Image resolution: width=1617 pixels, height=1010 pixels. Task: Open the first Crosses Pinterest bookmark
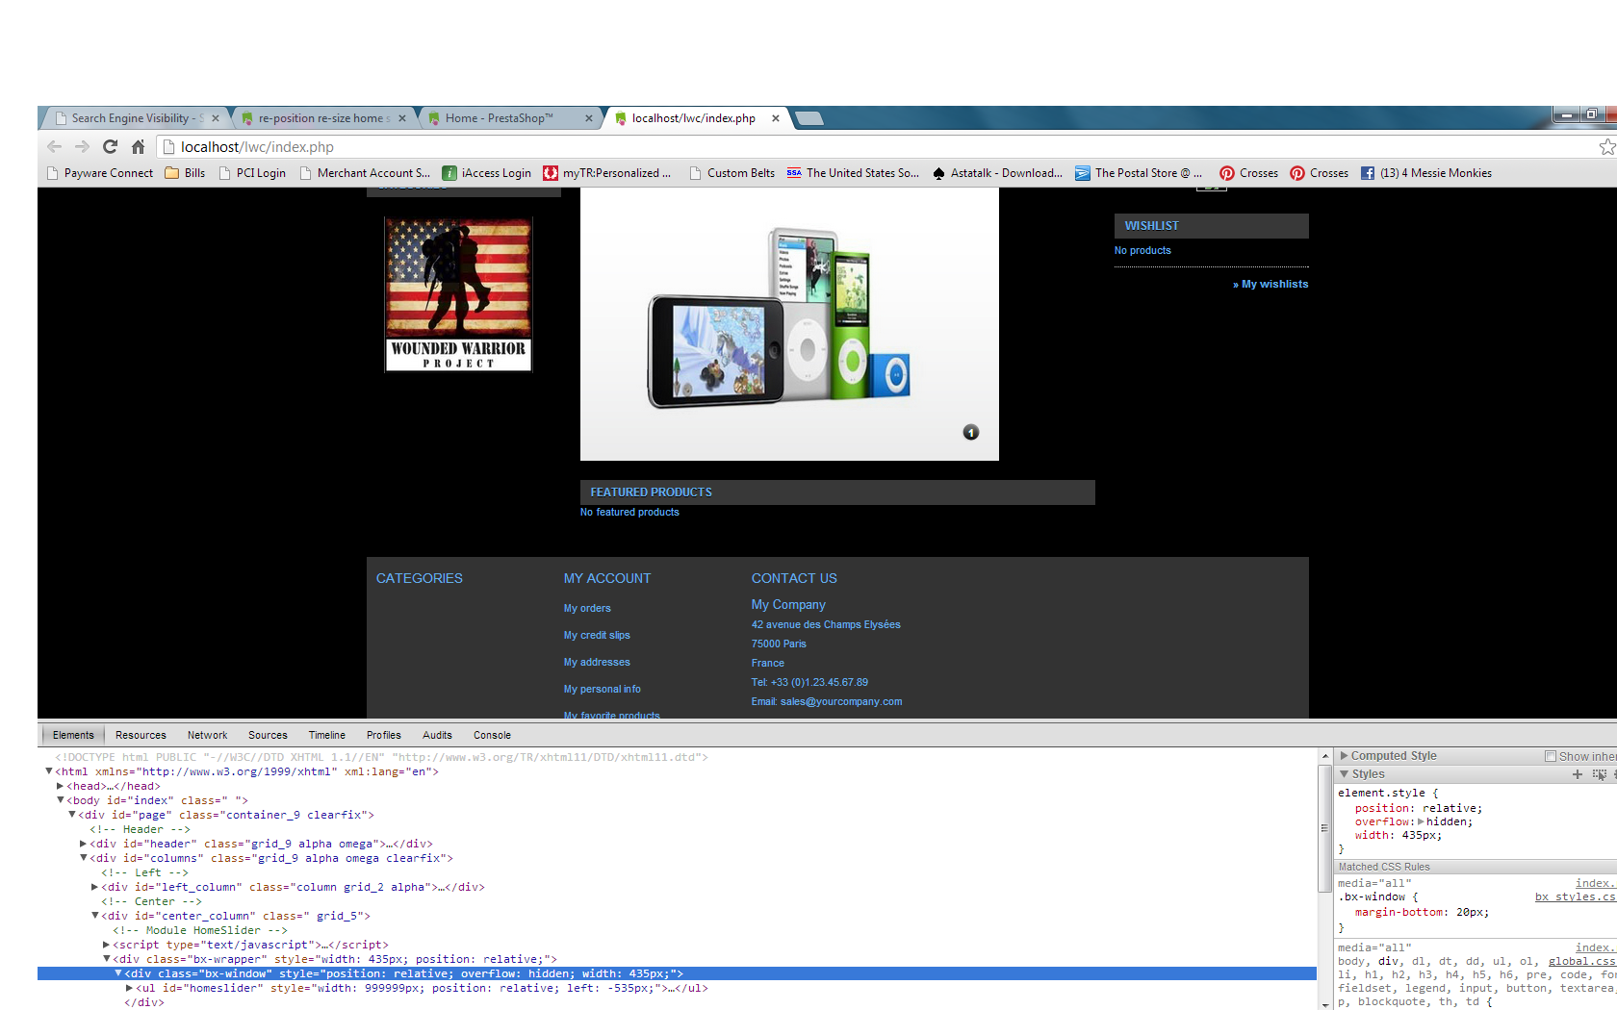[x=1248, y=173]
